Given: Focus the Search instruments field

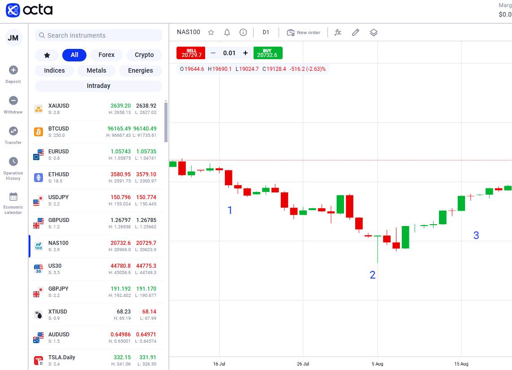Looking at the screenshot, I should [99, 35].
